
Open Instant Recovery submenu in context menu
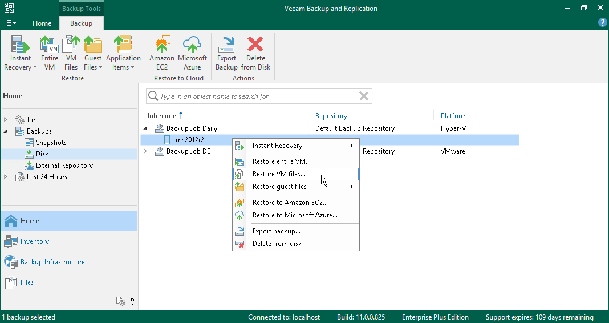click(x=295, y=146)
